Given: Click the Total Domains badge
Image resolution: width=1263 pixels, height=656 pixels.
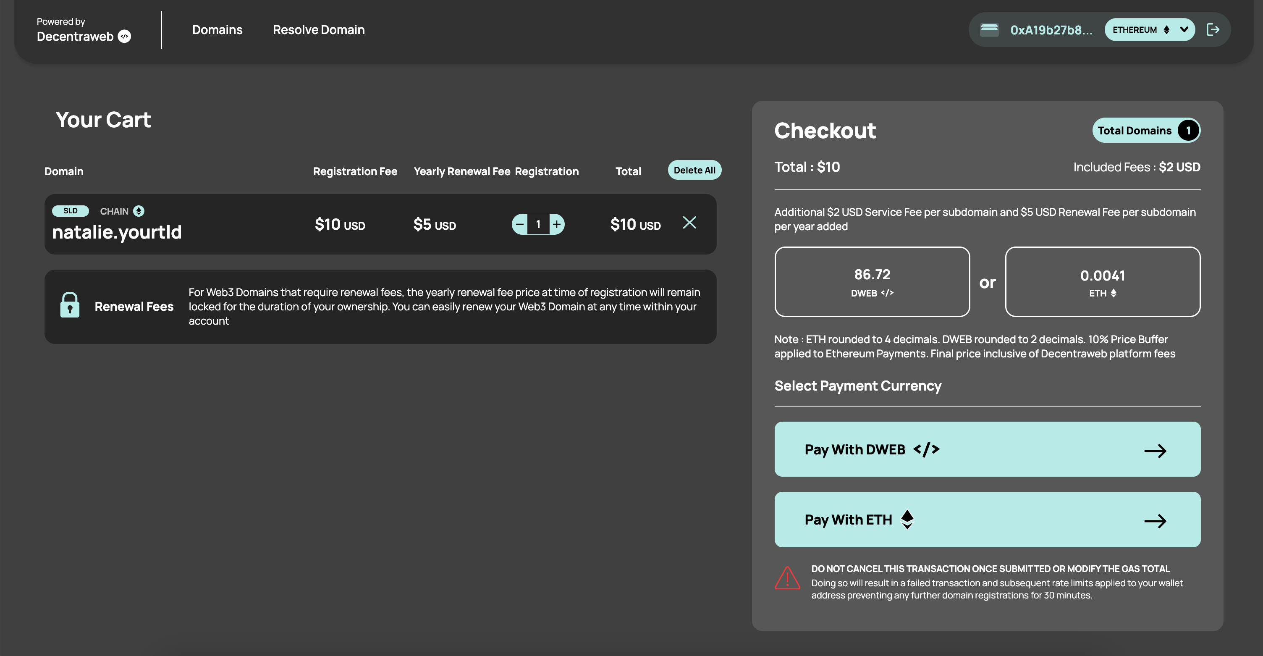Looking at the screenshot, I should (1146, 131).
